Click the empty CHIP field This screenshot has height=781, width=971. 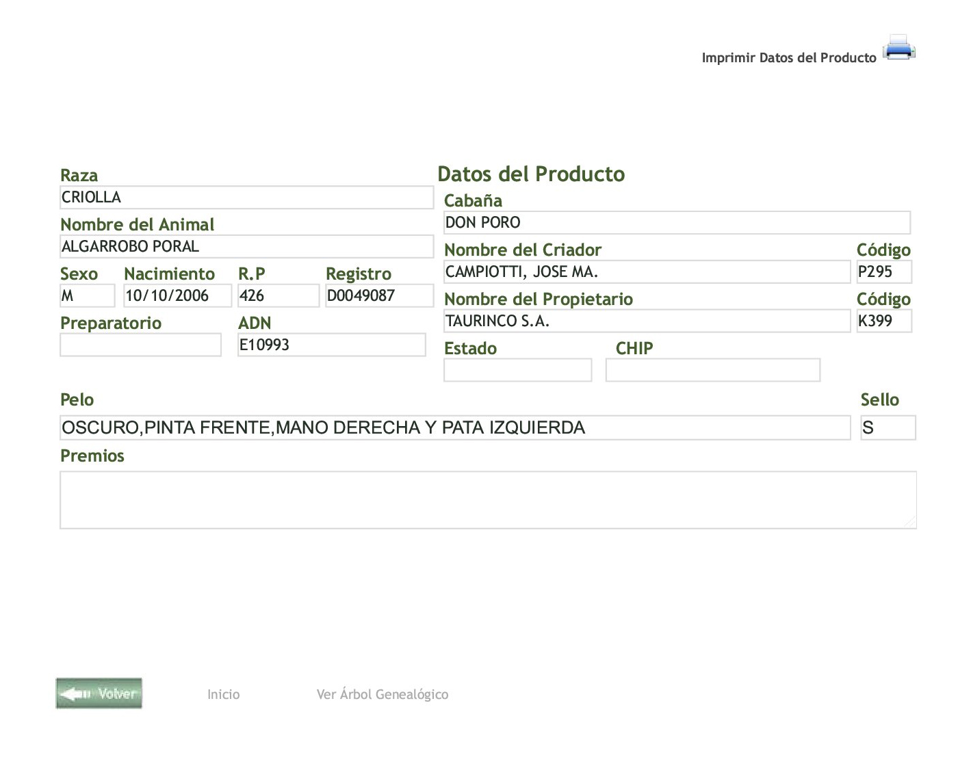[712, 371]
